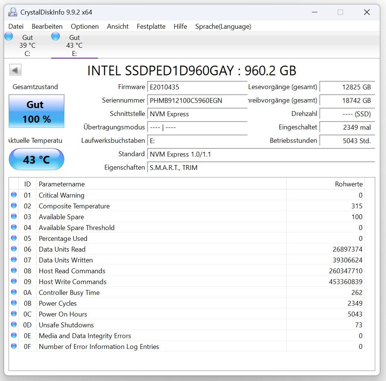Click the blue status orb for drive E:
386x381 pixels.
tap(56, 36)
